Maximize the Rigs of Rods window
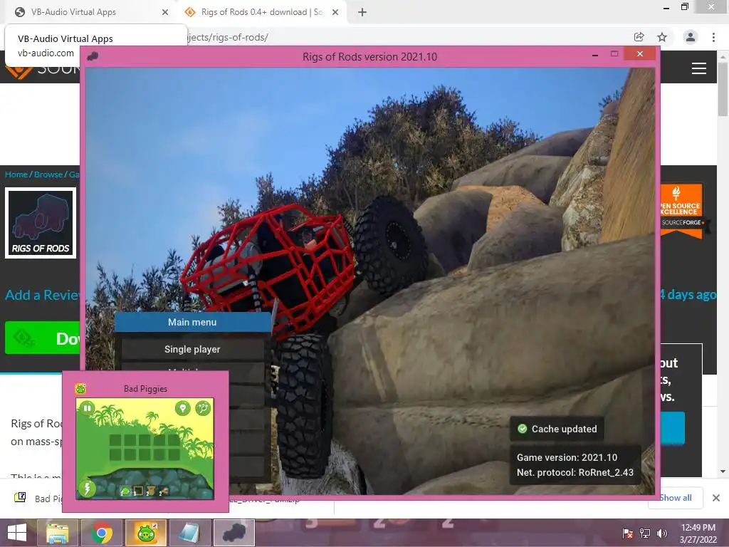729x547 pixels. 614,54
